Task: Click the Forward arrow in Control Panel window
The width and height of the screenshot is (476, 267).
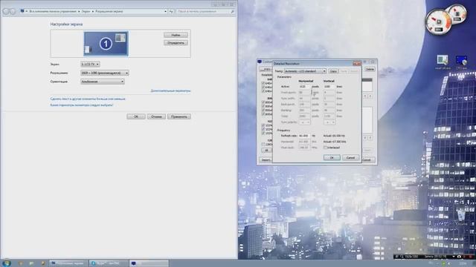Action: (x=13, y=11)
